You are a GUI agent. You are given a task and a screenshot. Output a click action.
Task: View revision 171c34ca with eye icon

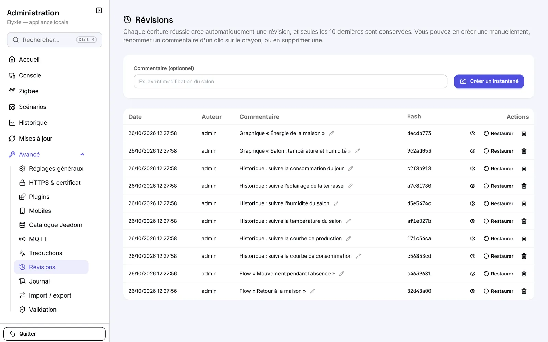coord(472,238)
